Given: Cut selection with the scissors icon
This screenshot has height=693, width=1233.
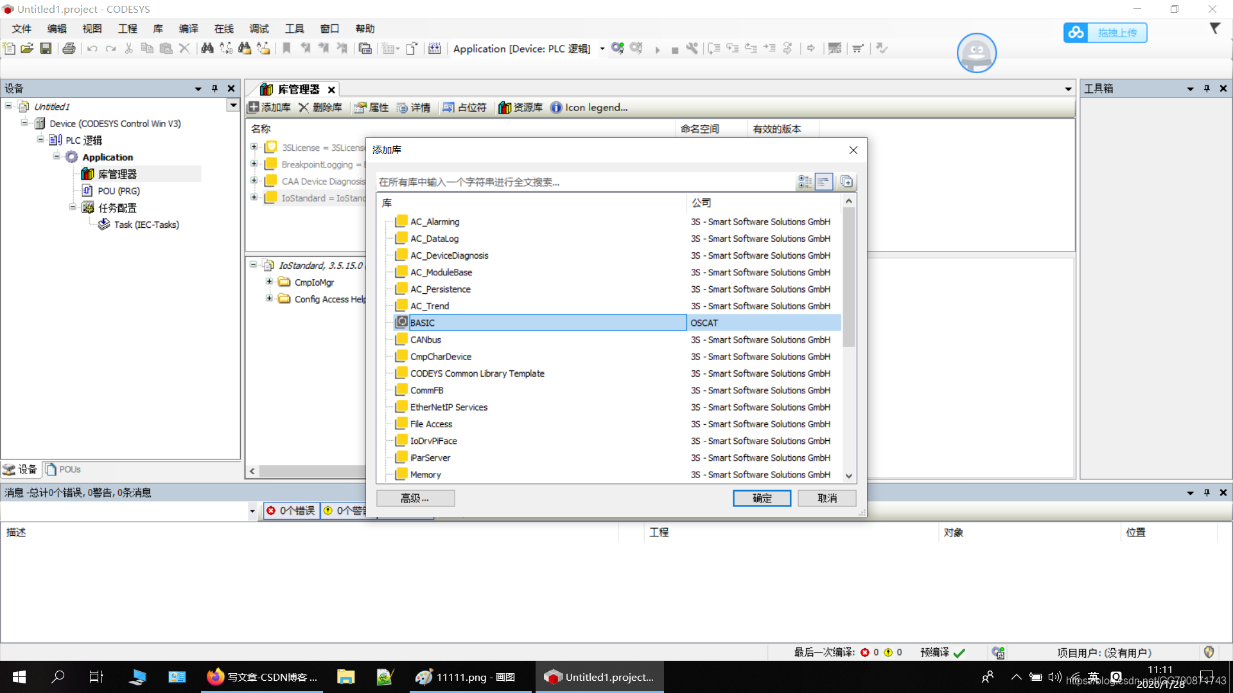Looking at the screenshot, I should point(128,48).
